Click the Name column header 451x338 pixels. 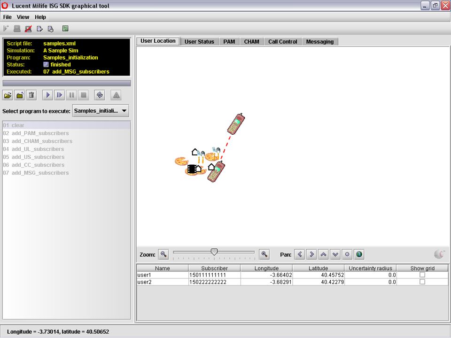click(x=163, y=268)
